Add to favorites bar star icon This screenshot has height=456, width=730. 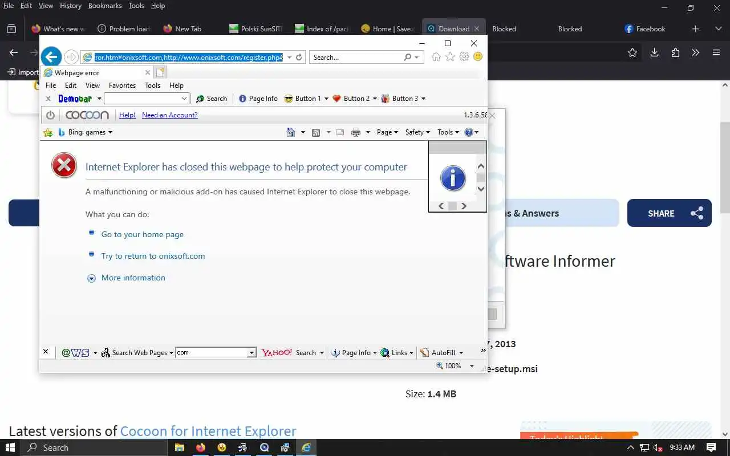pyautogui.click(x=48, y=132)
